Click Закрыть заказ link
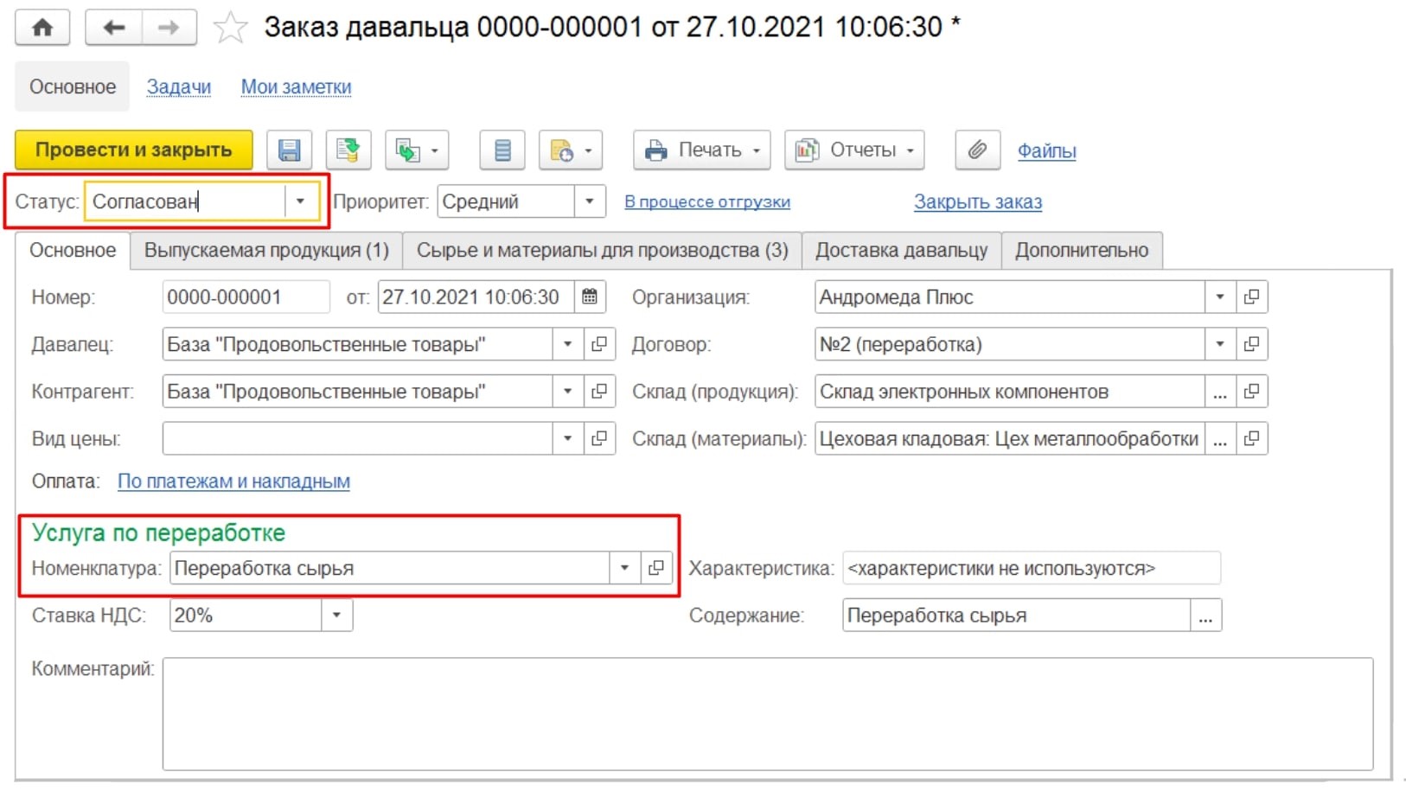This screenshot has height=791, width=1406. pyautogui.click(x=978, y=201)
